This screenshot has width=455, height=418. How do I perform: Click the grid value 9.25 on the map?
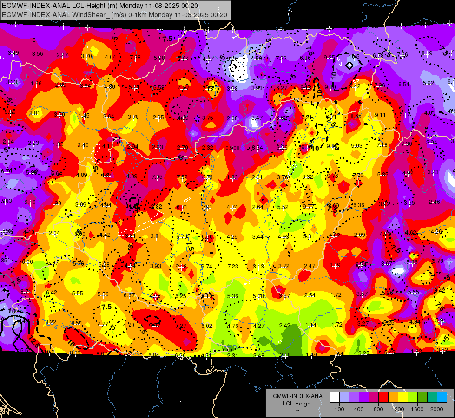330,58
